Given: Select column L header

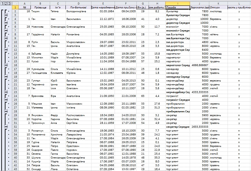Looking at the screenshot, I should tap(239, 4).
